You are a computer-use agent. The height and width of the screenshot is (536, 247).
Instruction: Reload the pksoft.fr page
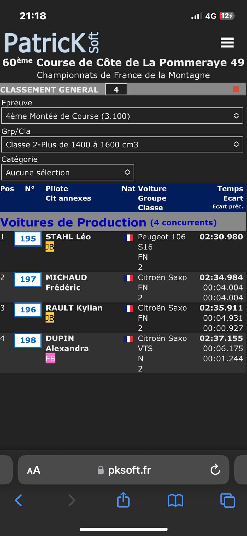(215, 470)
